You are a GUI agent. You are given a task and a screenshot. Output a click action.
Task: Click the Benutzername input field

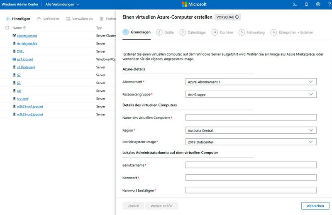[x=251, y=165]
